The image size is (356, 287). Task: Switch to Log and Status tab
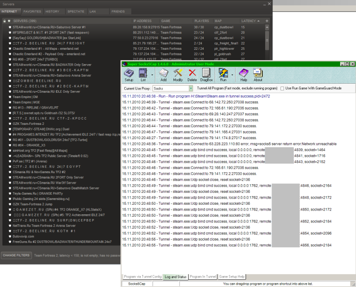175,277
